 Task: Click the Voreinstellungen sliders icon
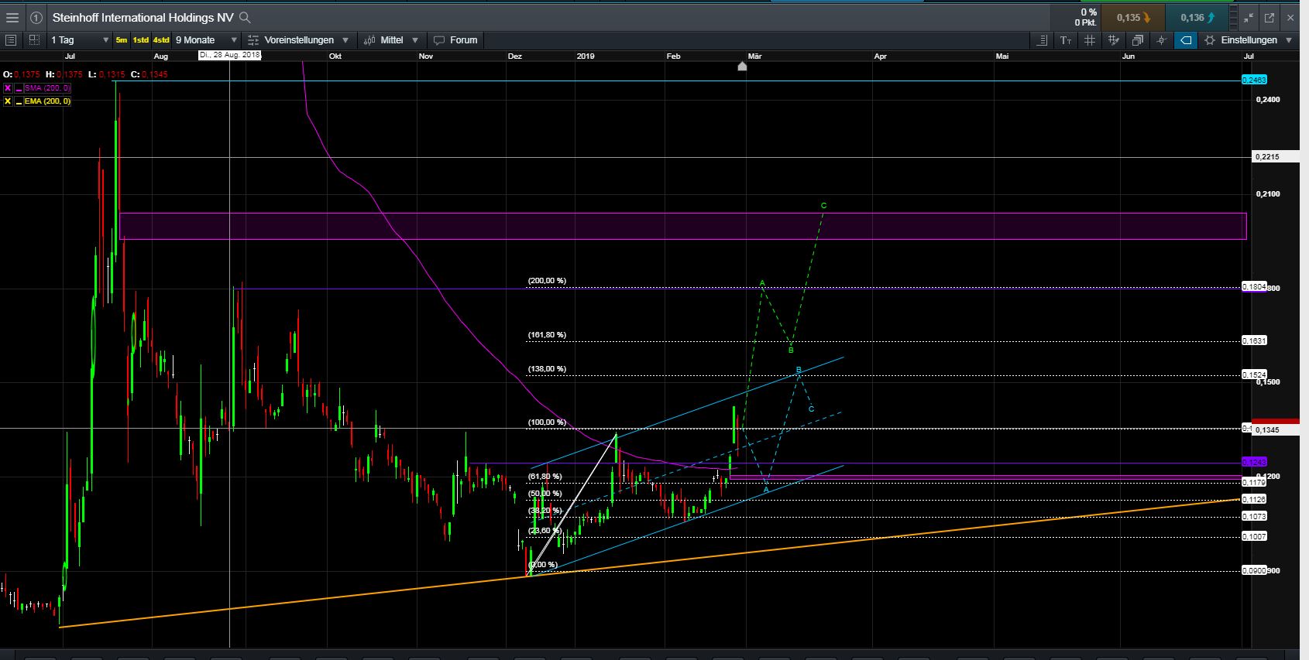tap(253, 40)
